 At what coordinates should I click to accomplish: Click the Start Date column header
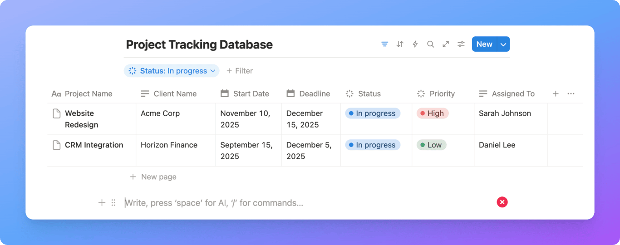point(245,94)
